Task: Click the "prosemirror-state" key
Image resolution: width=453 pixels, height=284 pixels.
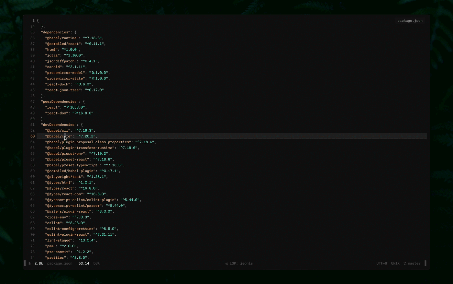Action: [65, 79]
